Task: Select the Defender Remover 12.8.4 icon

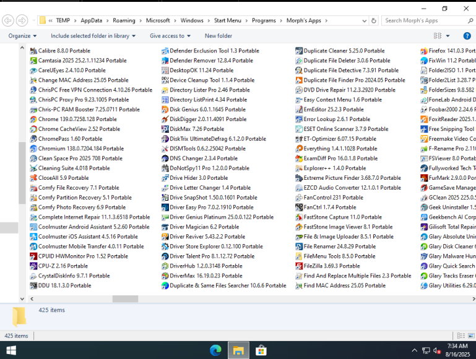Action: [x=165, y=61]
